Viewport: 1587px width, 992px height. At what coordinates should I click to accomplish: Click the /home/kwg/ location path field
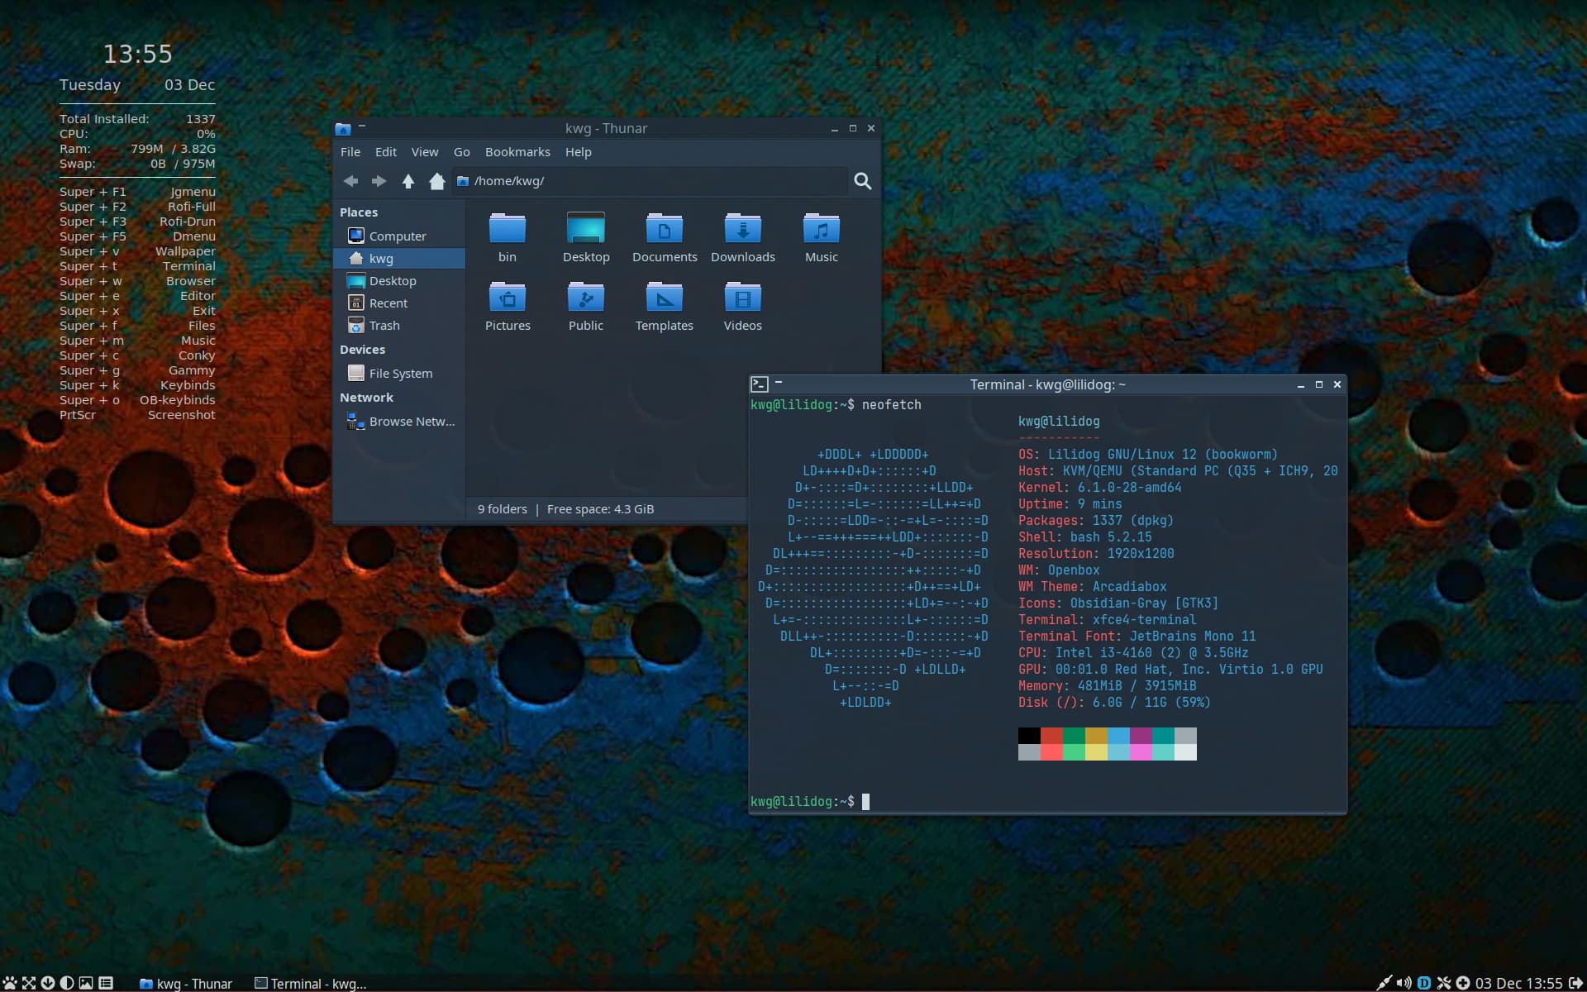[x=650, y=181]
